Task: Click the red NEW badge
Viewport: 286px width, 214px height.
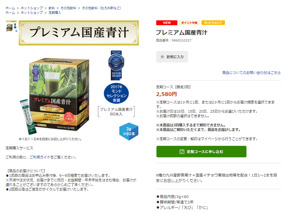Action: pyautogui.click(x=167, y=23)
